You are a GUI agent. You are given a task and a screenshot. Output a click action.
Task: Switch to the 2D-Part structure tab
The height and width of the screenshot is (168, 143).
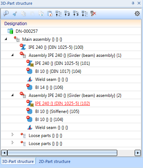pyautogui.click(x=54, y=161)
